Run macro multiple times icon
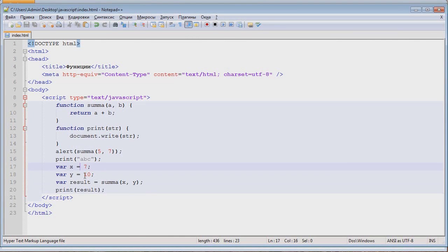 [x=231, y=24]
